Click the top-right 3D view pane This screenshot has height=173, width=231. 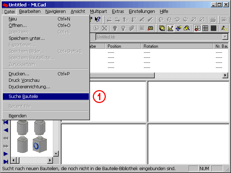[188, 102]
